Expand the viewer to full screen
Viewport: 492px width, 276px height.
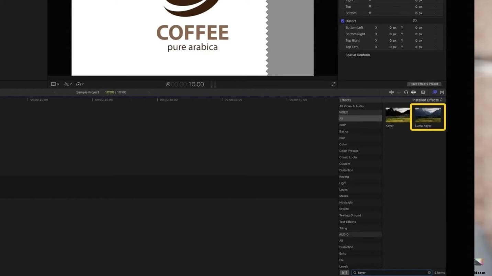[333, 84]
